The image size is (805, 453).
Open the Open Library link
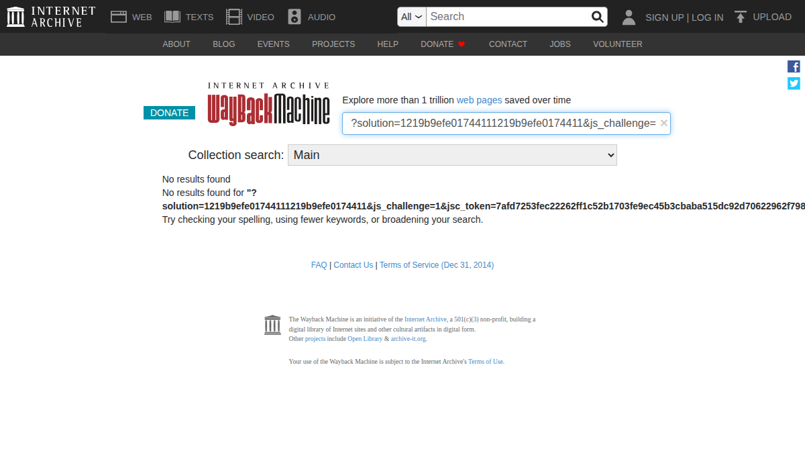(x=365, y=339)
